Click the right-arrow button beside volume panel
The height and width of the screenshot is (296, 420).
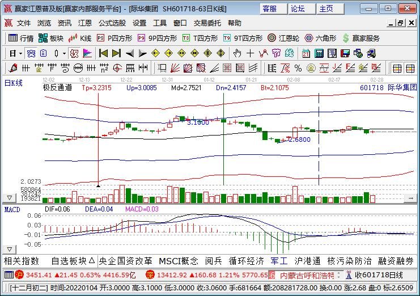pos(410,198)
